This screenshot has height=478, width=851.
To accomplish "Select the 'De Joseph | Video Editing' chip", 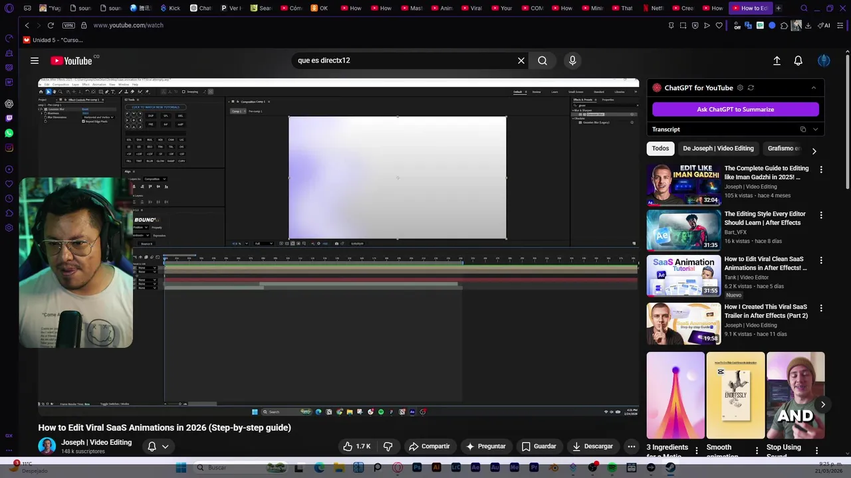I will (718, 149).
